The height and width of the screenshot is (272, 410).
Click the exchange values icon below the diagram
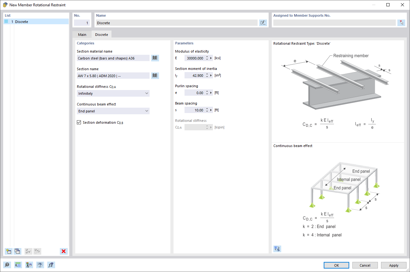click(x=277, y=249)
